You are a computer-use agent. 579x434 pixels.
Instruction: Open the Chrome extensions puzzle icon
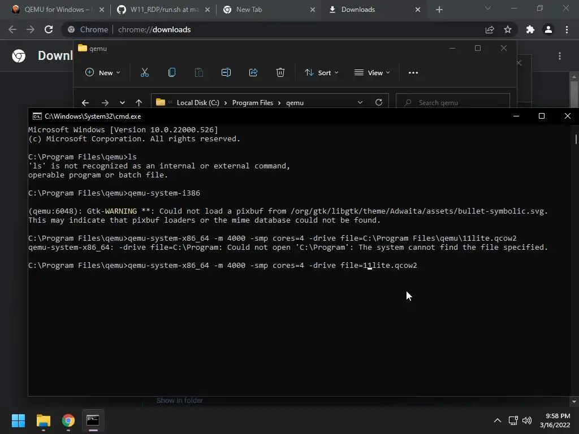coord(530,29)
